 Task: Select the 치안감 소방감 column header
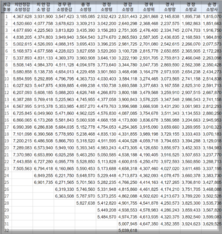(x=43, y=7)
